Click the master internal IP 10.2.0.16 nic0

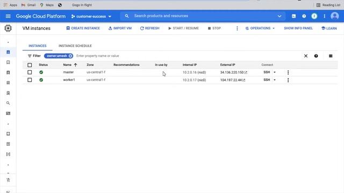tap(194, 72)
